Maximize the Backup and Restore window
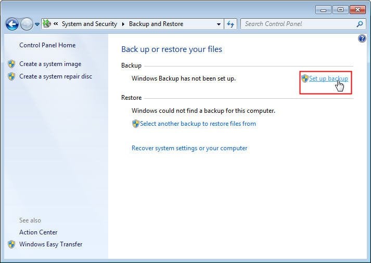Image resolution: width=371 pixels, height=263 pixels. [340, 10]
